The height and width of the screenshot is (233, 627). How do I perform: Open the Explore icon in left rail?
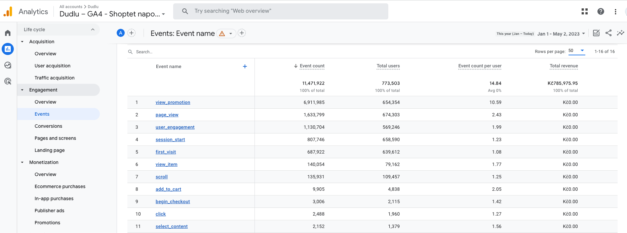8,65
